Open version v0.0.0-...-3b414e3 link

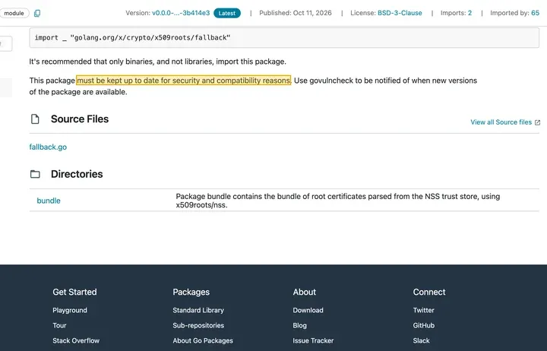pyautogui.click(x=181, y=13)
